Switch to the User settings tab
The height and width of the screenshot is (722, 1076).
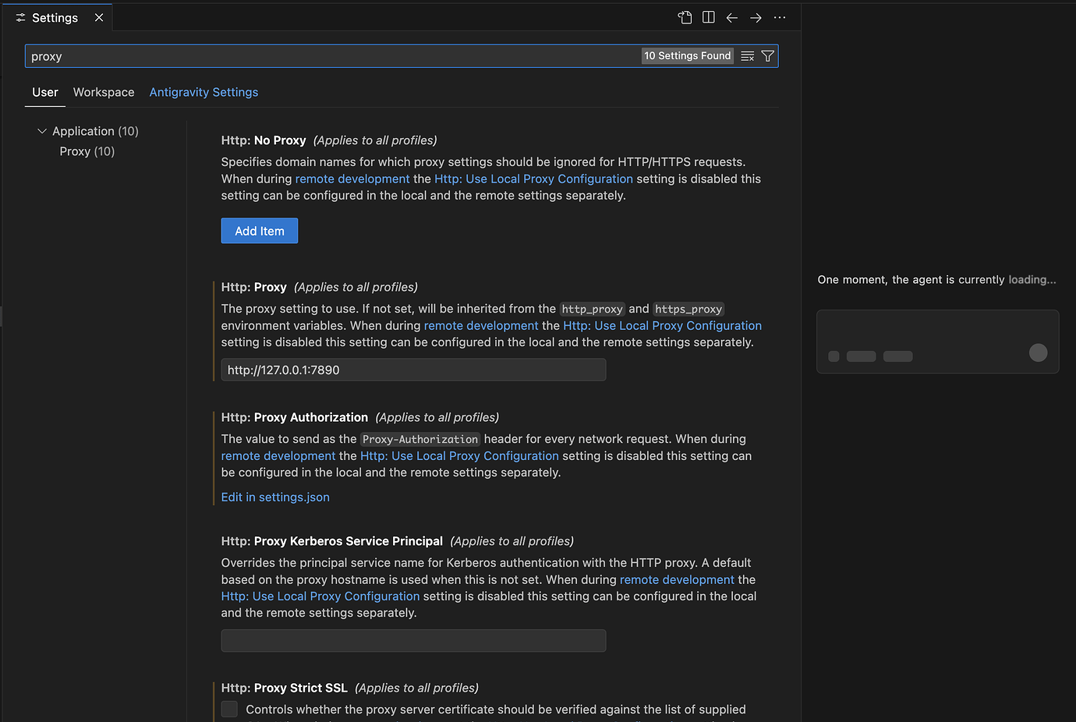coord(45,92)
